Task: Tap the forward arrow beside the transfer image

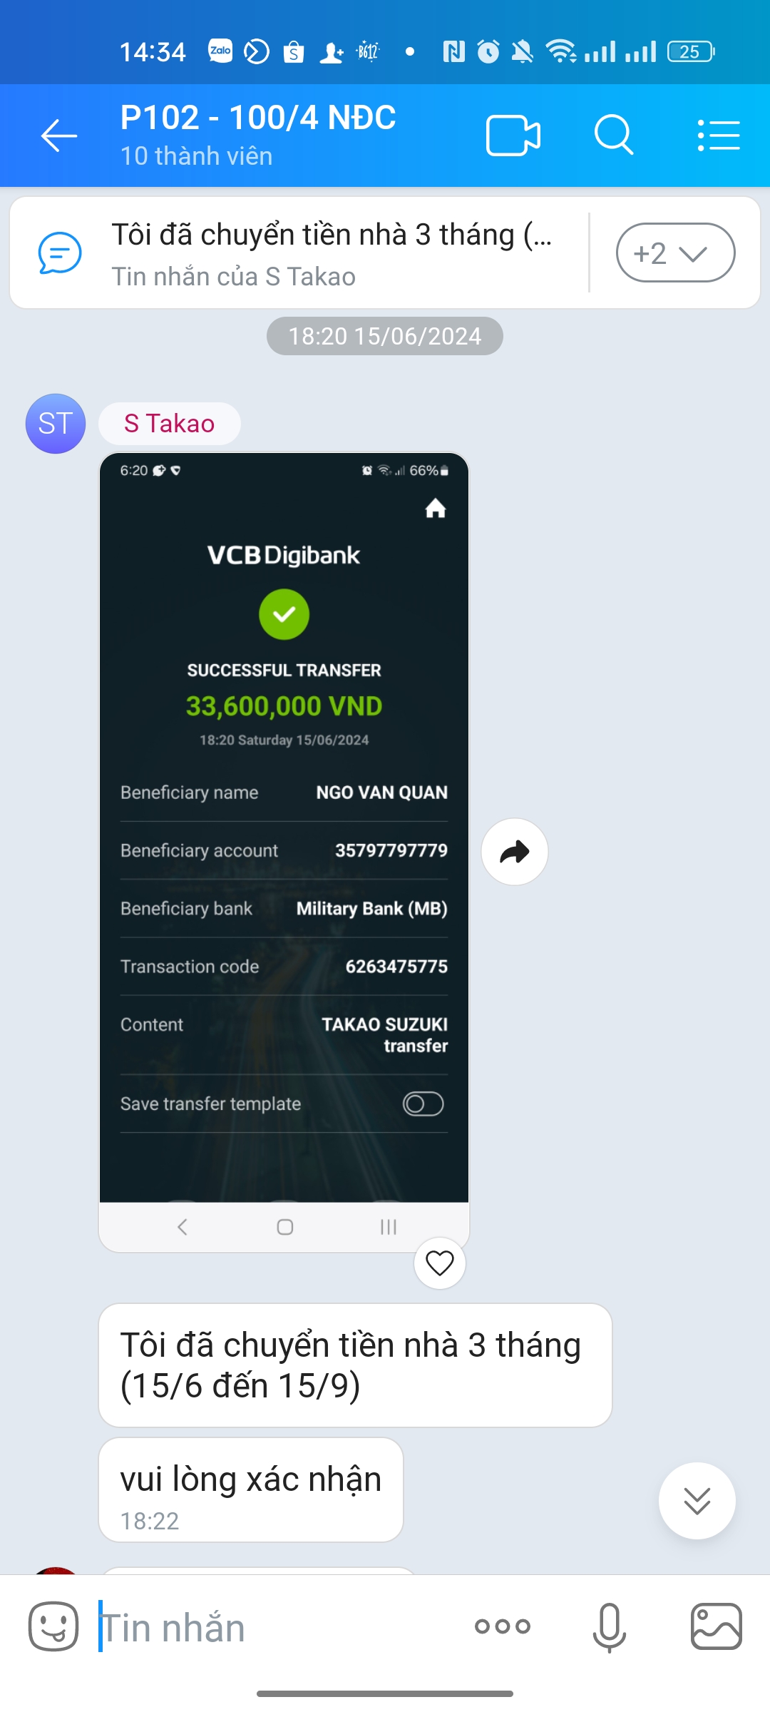Action: tap(515, 852)
